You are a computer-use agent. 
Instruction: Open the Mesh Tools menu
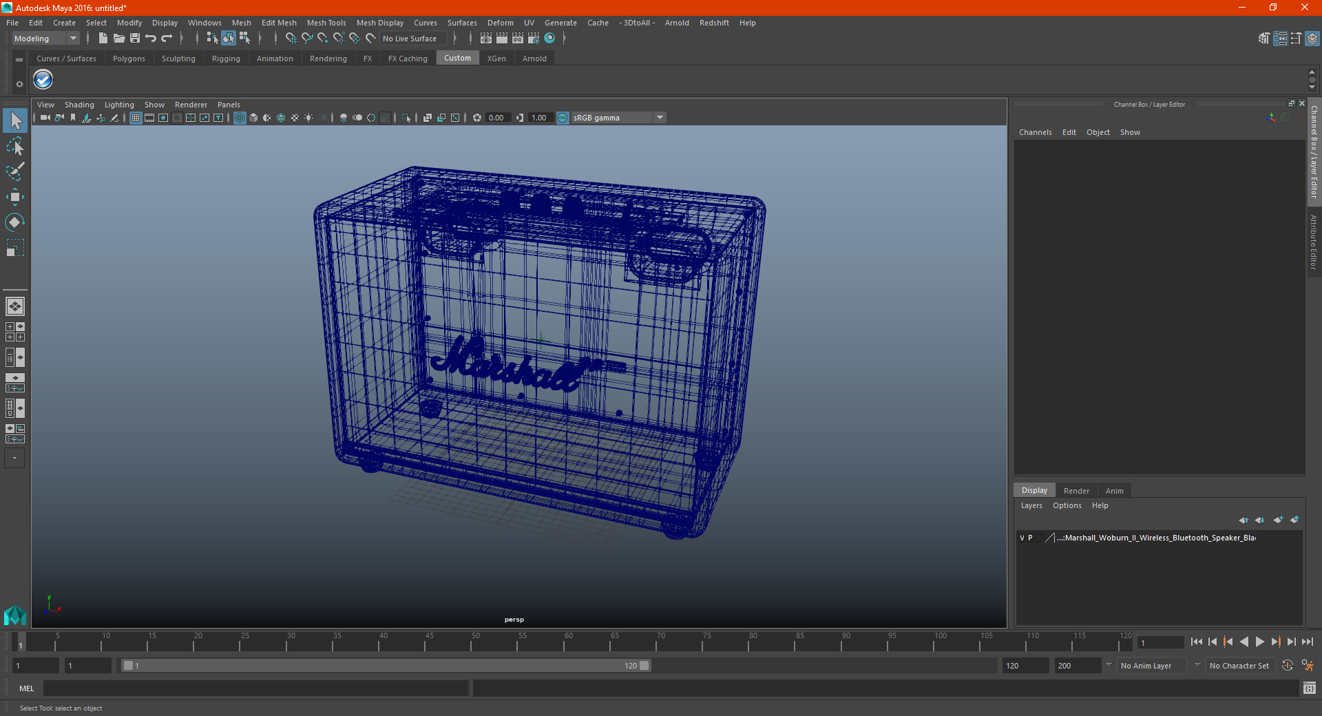pyautogui.click(x=326, y=23)
